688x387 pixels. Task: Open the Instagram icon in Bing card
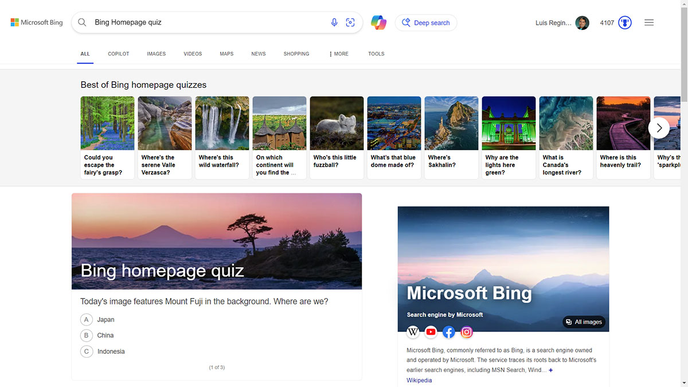pos(467,332)
